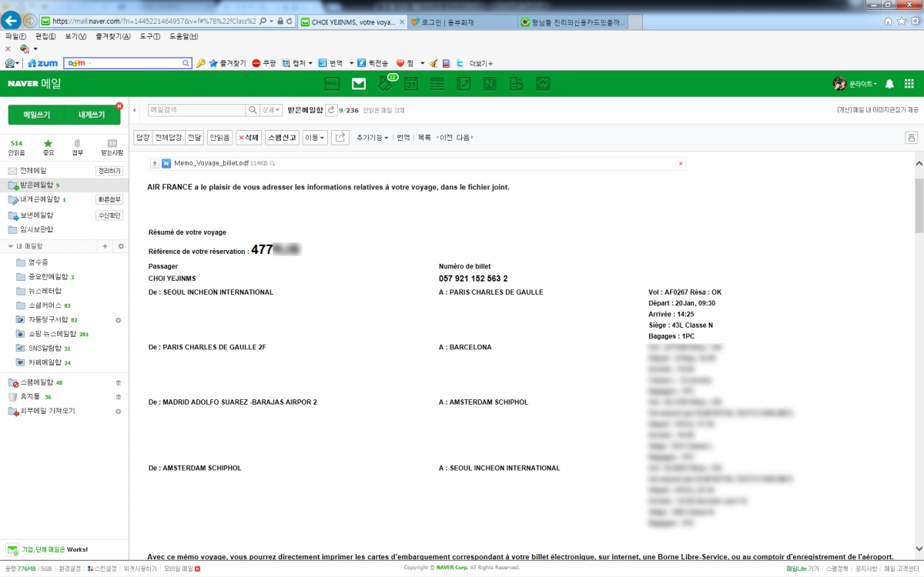Screen dimensions: 924x577
Task: Refresh the inbox with the reload icon
Action: pos(331,110)
